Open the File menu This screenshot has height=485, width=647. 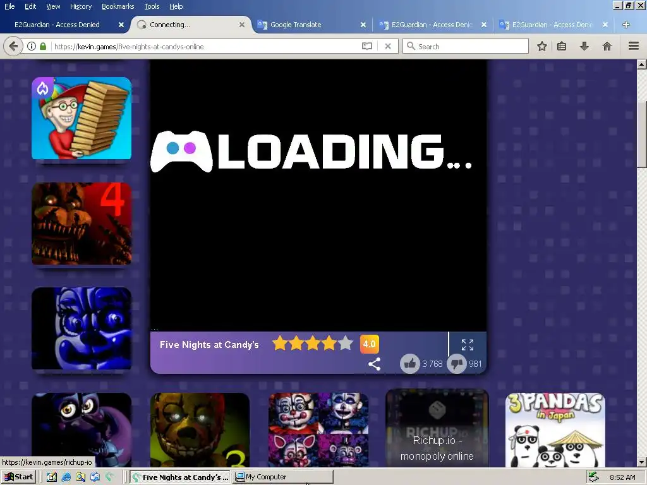click(9, 6)
